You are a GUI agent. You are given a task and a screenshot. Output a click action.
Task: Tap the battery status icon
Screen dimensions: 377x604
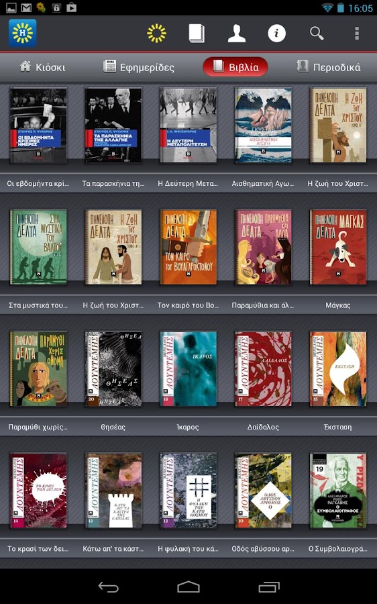(340, 7)
